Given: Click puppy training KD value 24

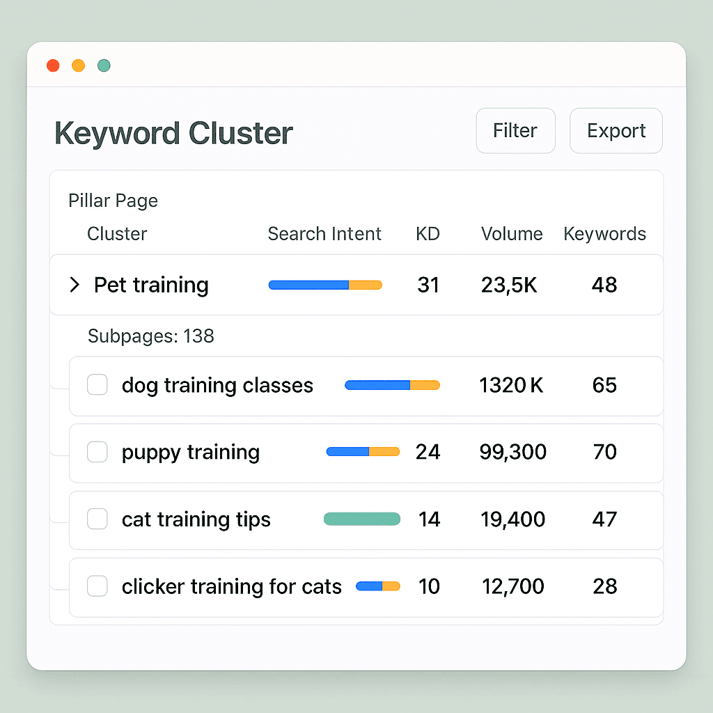Looking at the screenshot, I should click(x=428, y=452).
